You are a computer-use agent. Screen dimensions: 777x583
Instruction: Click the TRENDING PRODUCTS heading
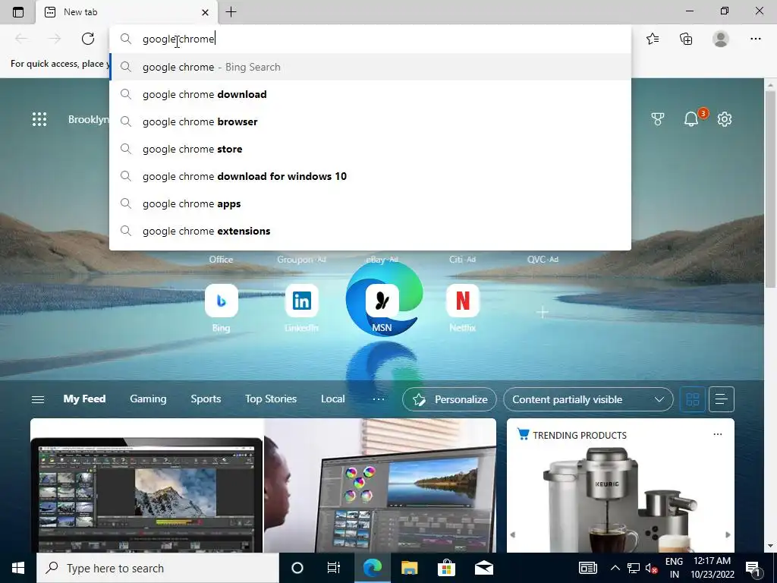click(x=579, y=435)
